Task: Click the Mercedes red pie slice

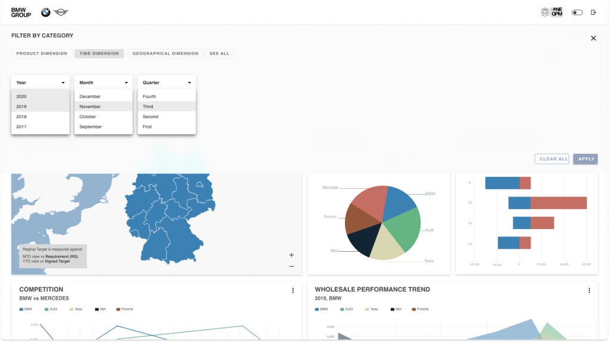Action: coord(371,199)
